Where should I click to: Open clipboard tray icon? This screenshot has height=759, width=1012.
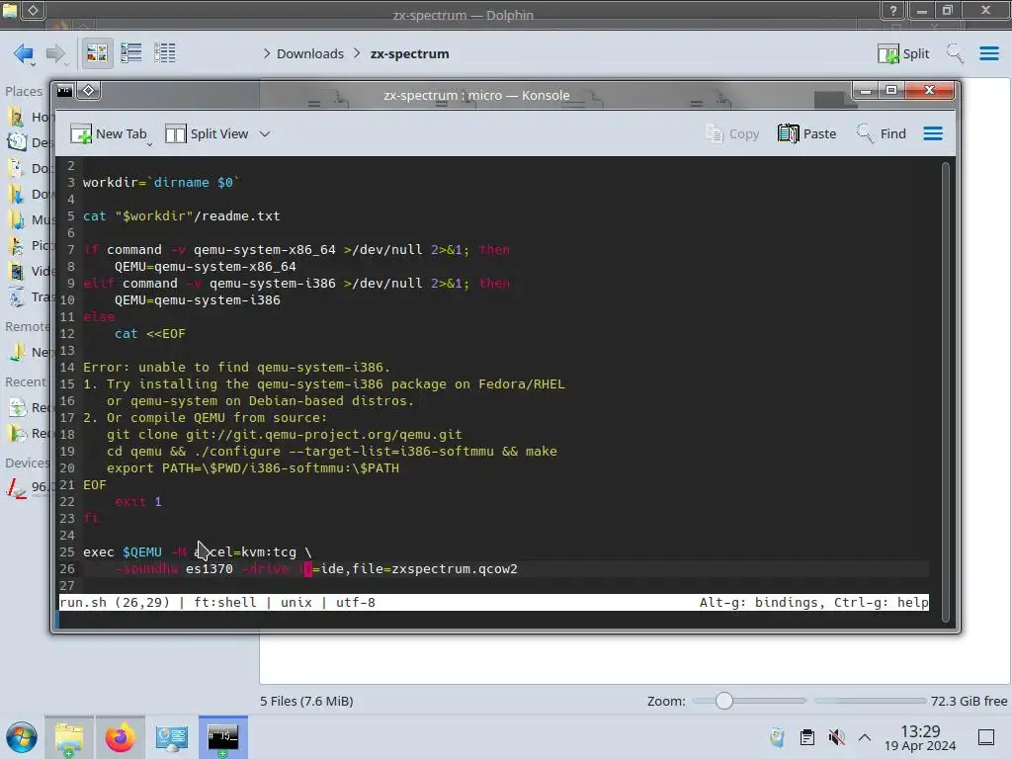tap(806, 737)
